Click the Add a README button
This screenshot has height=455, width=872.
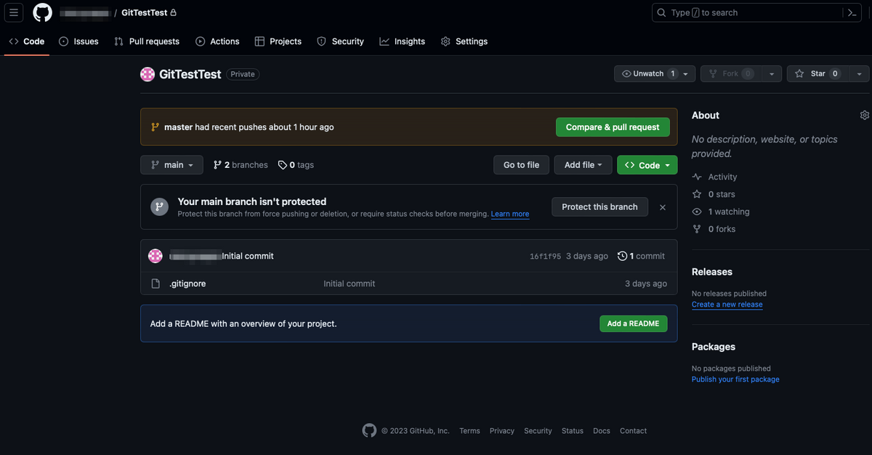[634, 323]
